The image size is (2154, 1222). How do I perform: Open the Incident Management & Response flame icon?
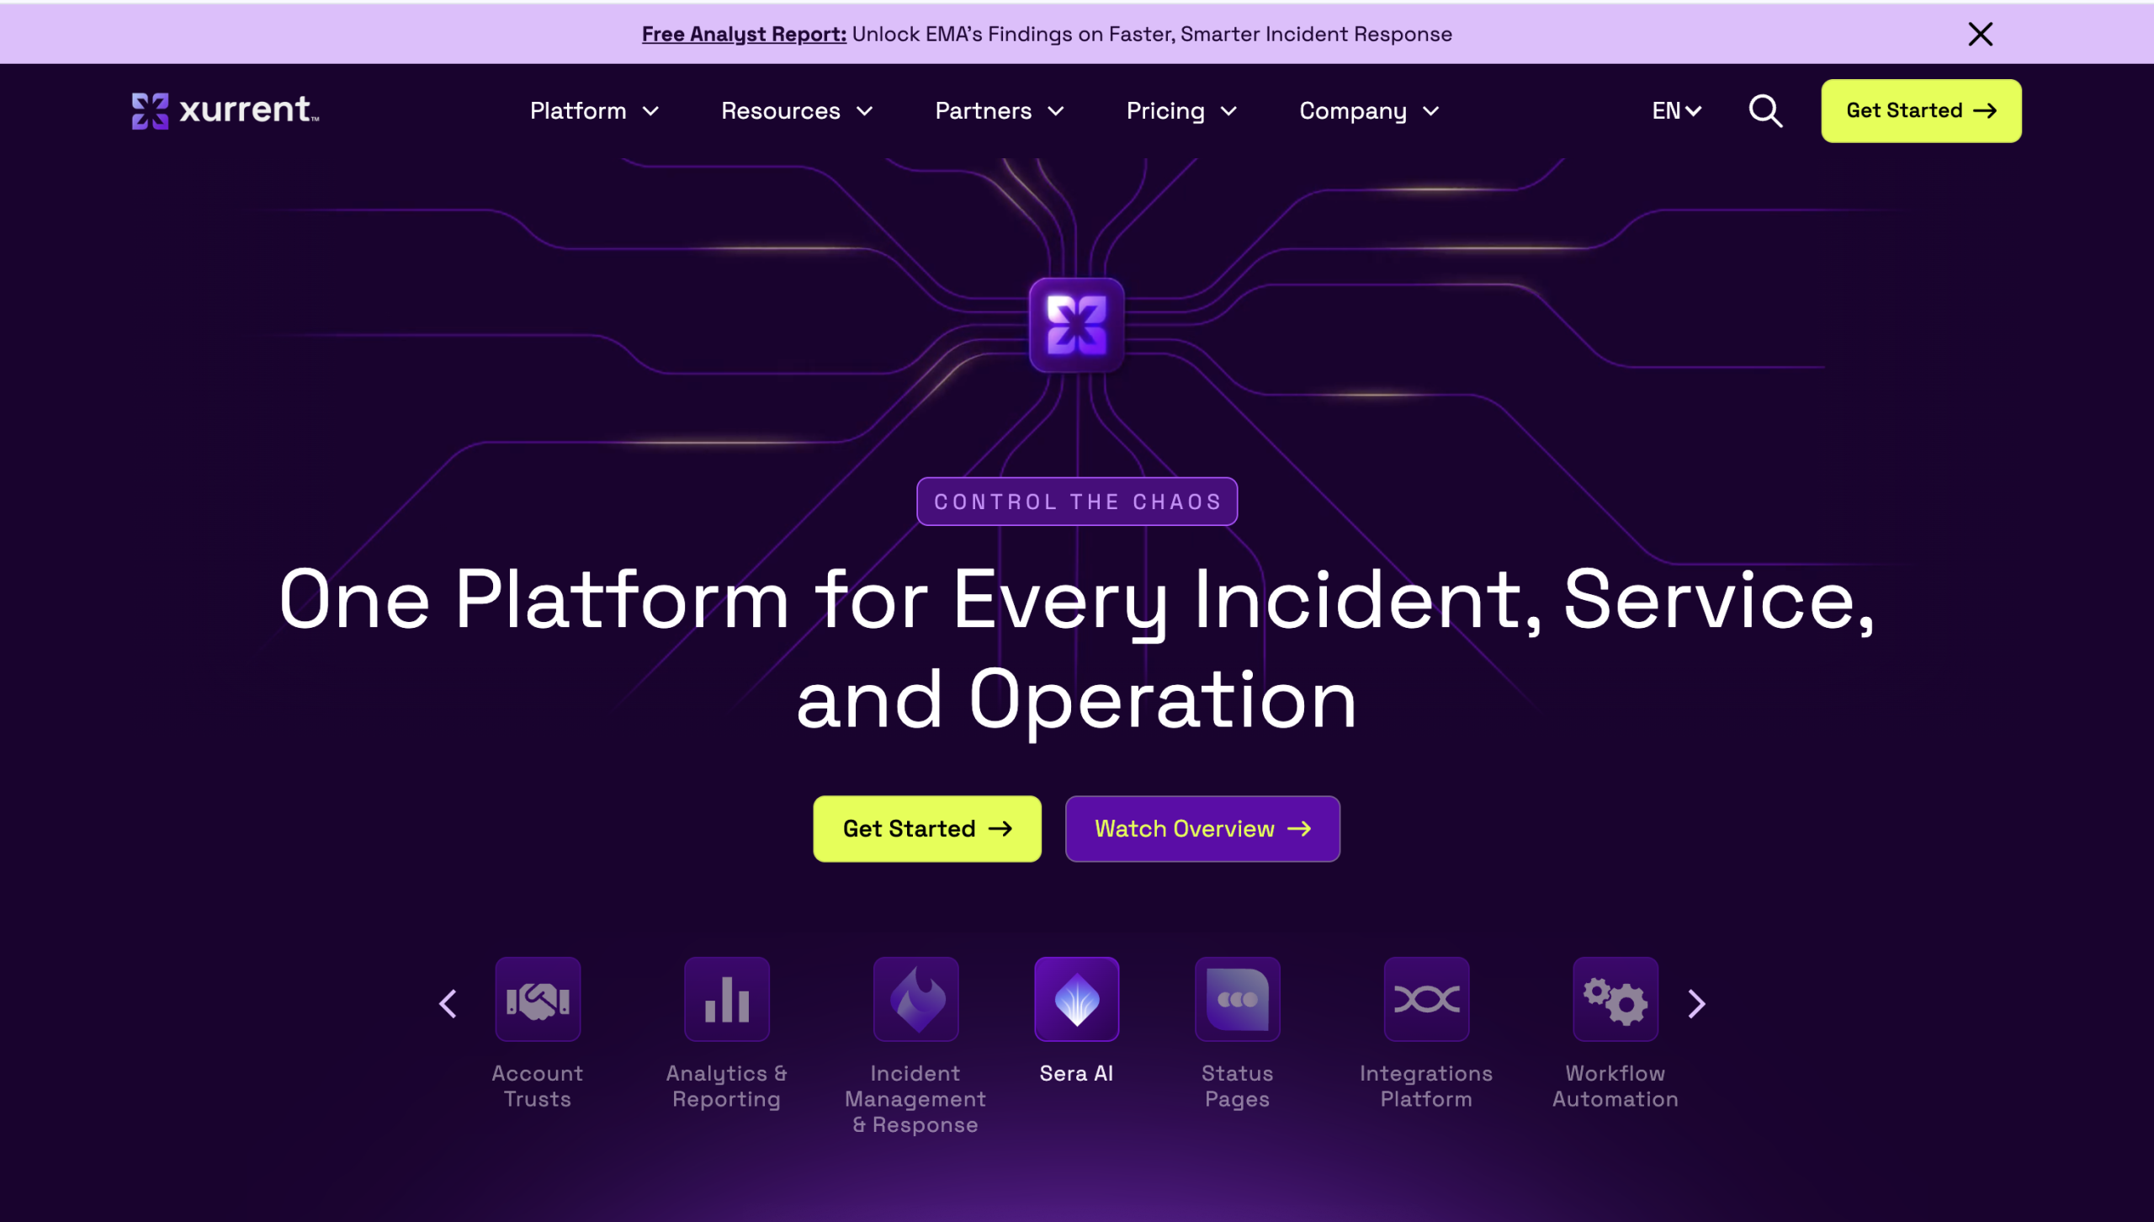click(915, 999)
